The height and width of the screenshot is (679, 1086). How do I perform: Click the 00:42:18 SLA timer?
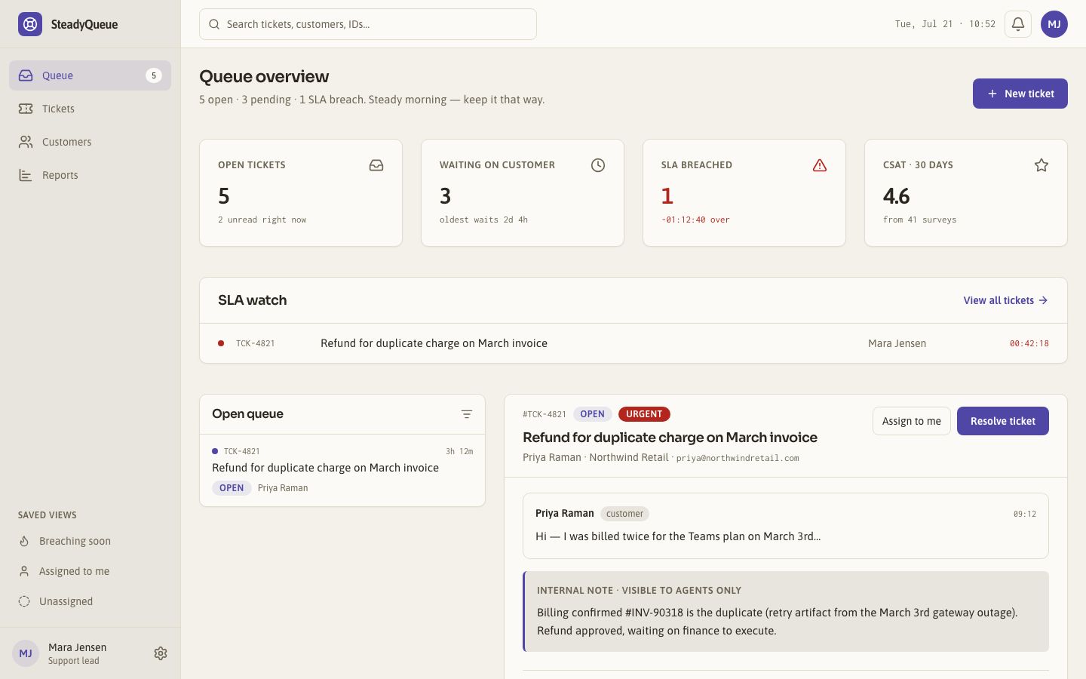coord(1029,343)
